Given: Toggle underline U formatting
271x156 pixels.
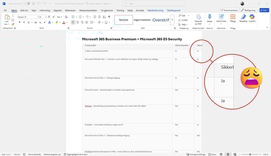Looking at the screenshot, I should point(29,22).
